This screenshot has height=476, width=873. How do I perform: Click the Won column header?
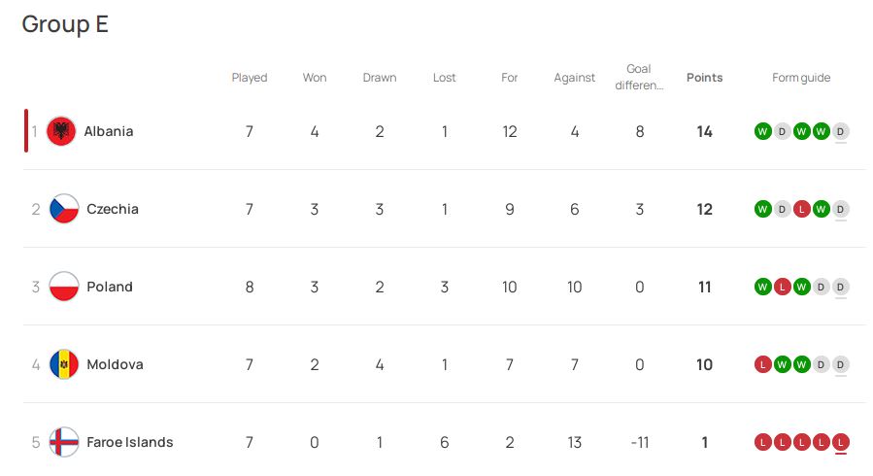point(315,78)
